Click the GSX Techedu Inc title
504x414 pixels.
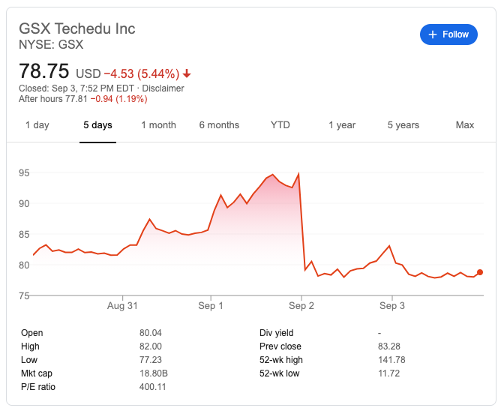tap(77, 28)
